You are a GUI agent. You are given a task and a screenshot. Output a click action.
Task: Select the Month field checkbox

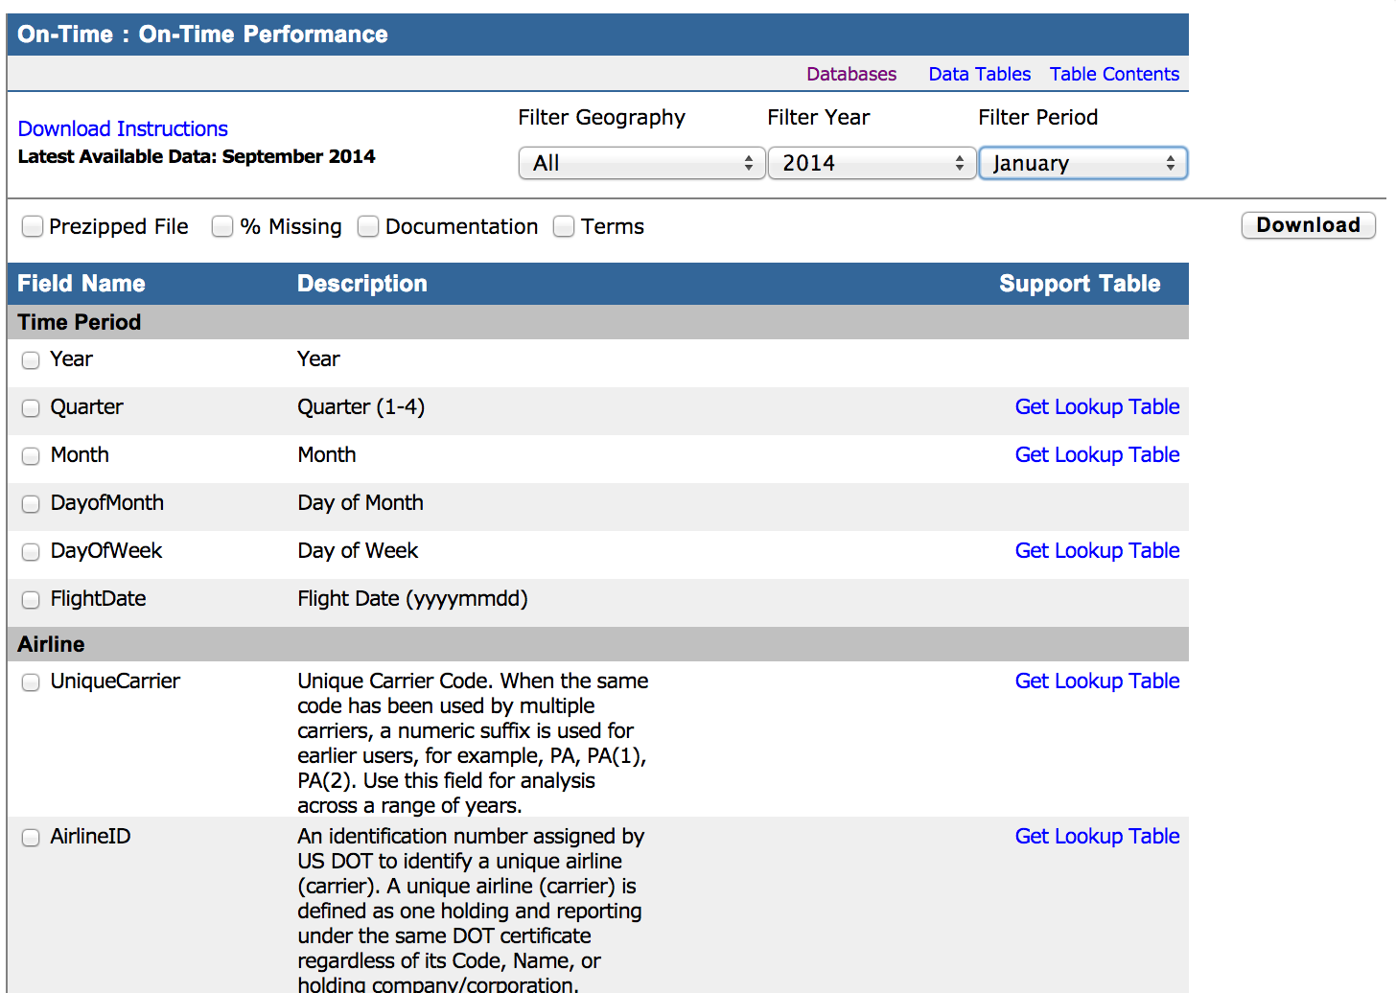point(31,455)
